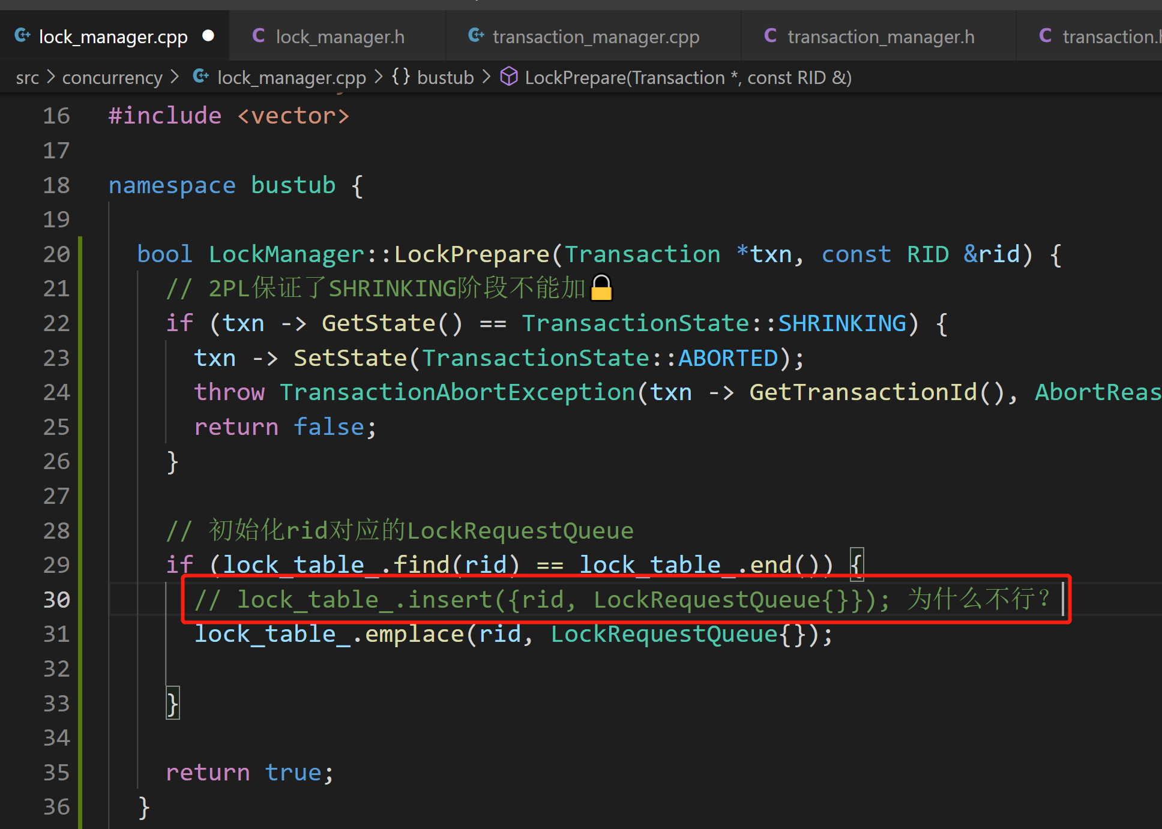Click the C++ icon on transaction_manager.cpp tab
Image resolution: width=1162 pixels, height=829 pixels.
coord(476,35)
